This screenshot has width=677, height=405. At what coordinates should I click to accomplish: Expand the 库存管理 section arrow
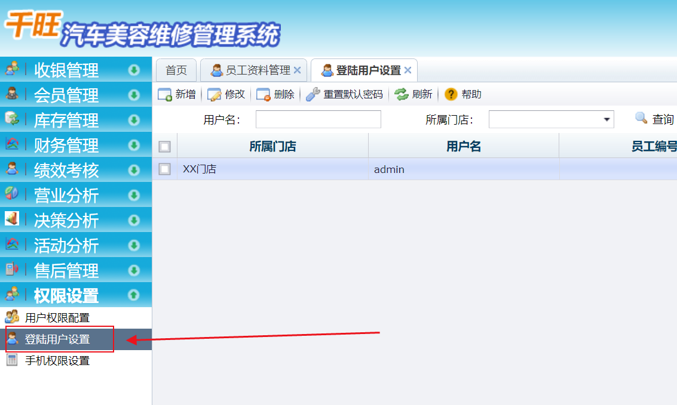tap(134, 120)
